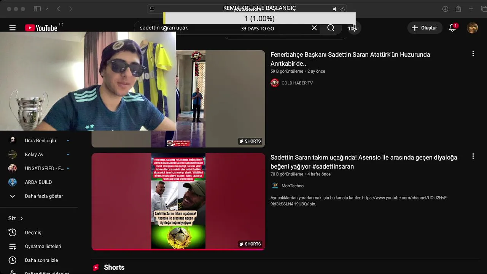Go back in Safari
Screen dimensions: 487x274
point(59,9)
